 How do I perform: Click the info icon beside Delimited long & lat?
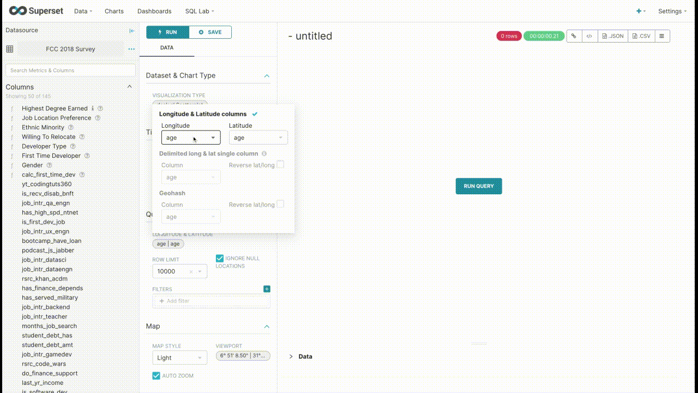[x=264, y=154]
